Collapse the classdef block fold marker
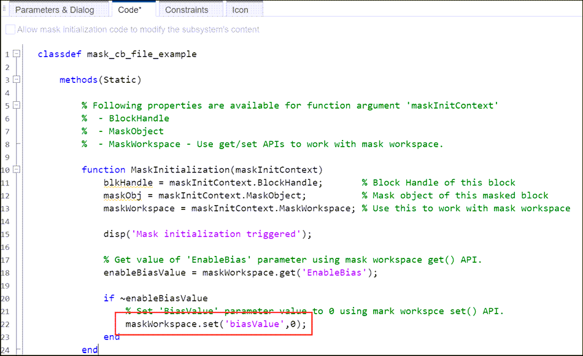The height and width of the screenshot is (356, 583). click(x=17, y=53)
